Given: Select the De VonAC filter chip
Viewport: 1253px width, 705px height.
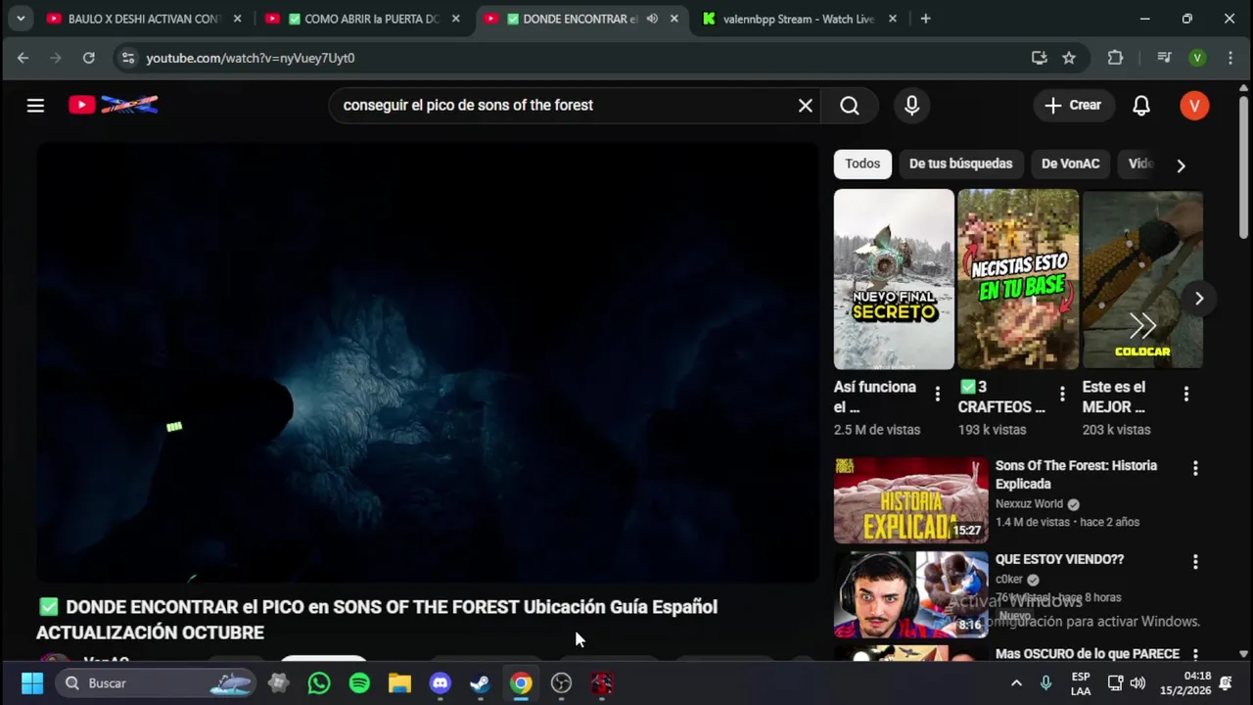Looking at the screenshot, I should [x=1070, y=164].
